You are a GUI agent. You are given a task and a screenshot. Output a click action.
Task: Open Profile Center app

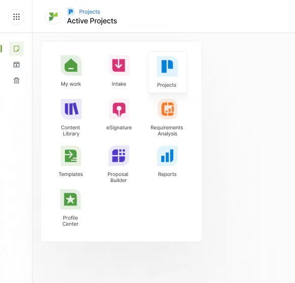(x=70, y=208)
